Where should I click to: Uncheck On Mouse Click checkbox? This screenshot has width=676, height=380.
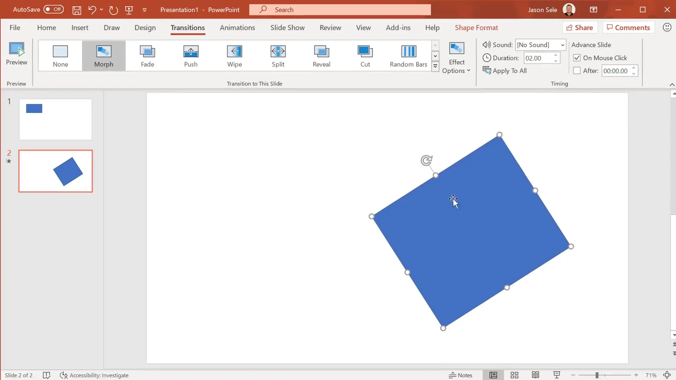tap(577, 58)
